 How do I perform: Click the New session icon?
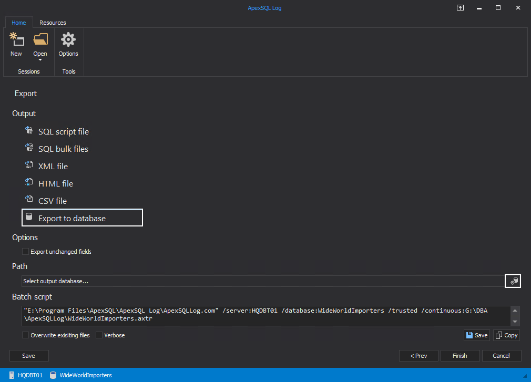(x=17, y=39)
